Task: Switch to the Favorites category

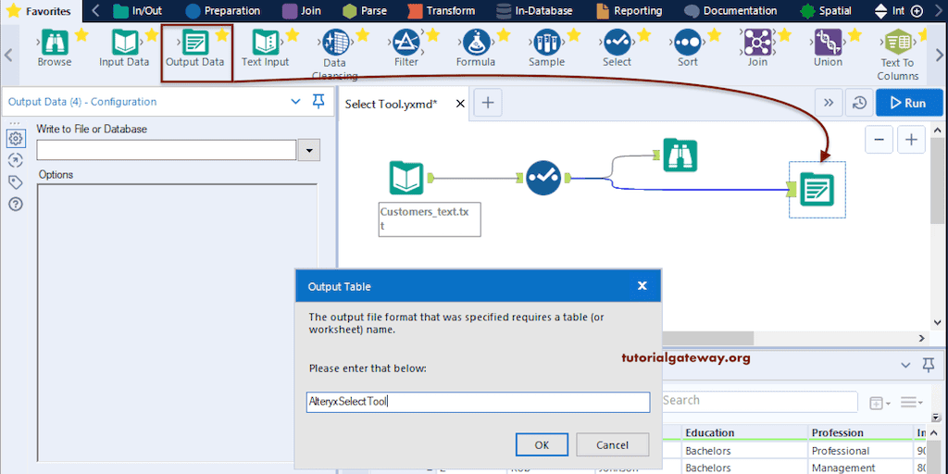Action: pos(39,11)
